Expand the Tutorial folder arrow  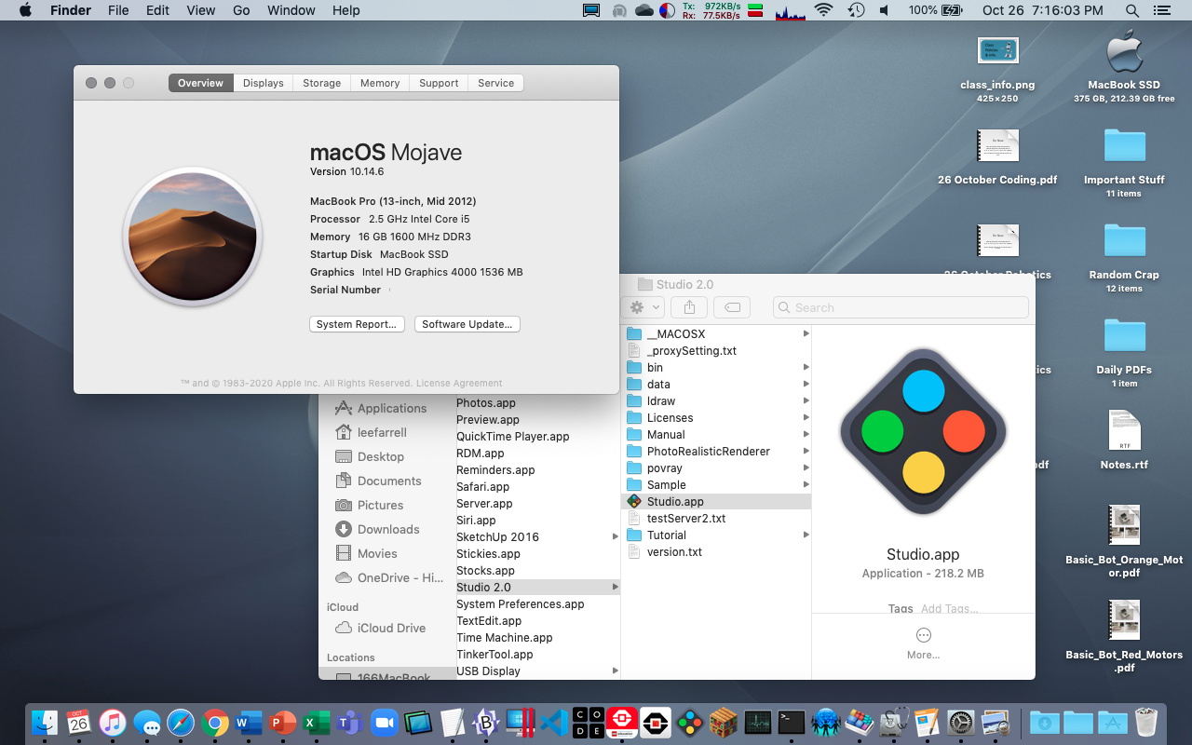[x=806, y=535]
